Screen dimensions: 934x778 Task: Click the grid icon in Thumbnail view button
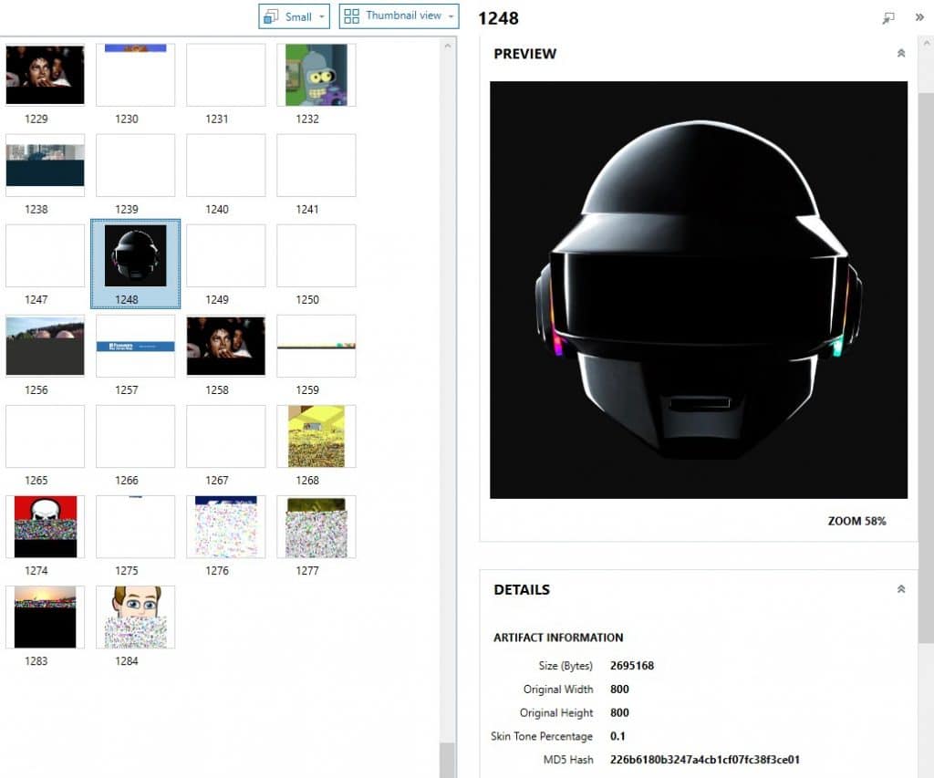[351, 16]
